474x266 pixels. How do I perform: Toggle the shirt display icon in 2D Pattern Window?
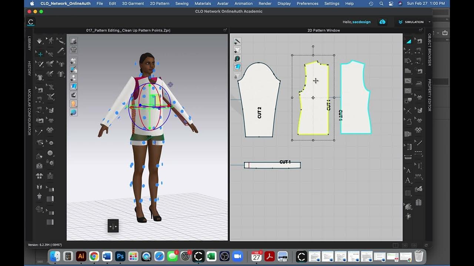click(x=237, y=50)
